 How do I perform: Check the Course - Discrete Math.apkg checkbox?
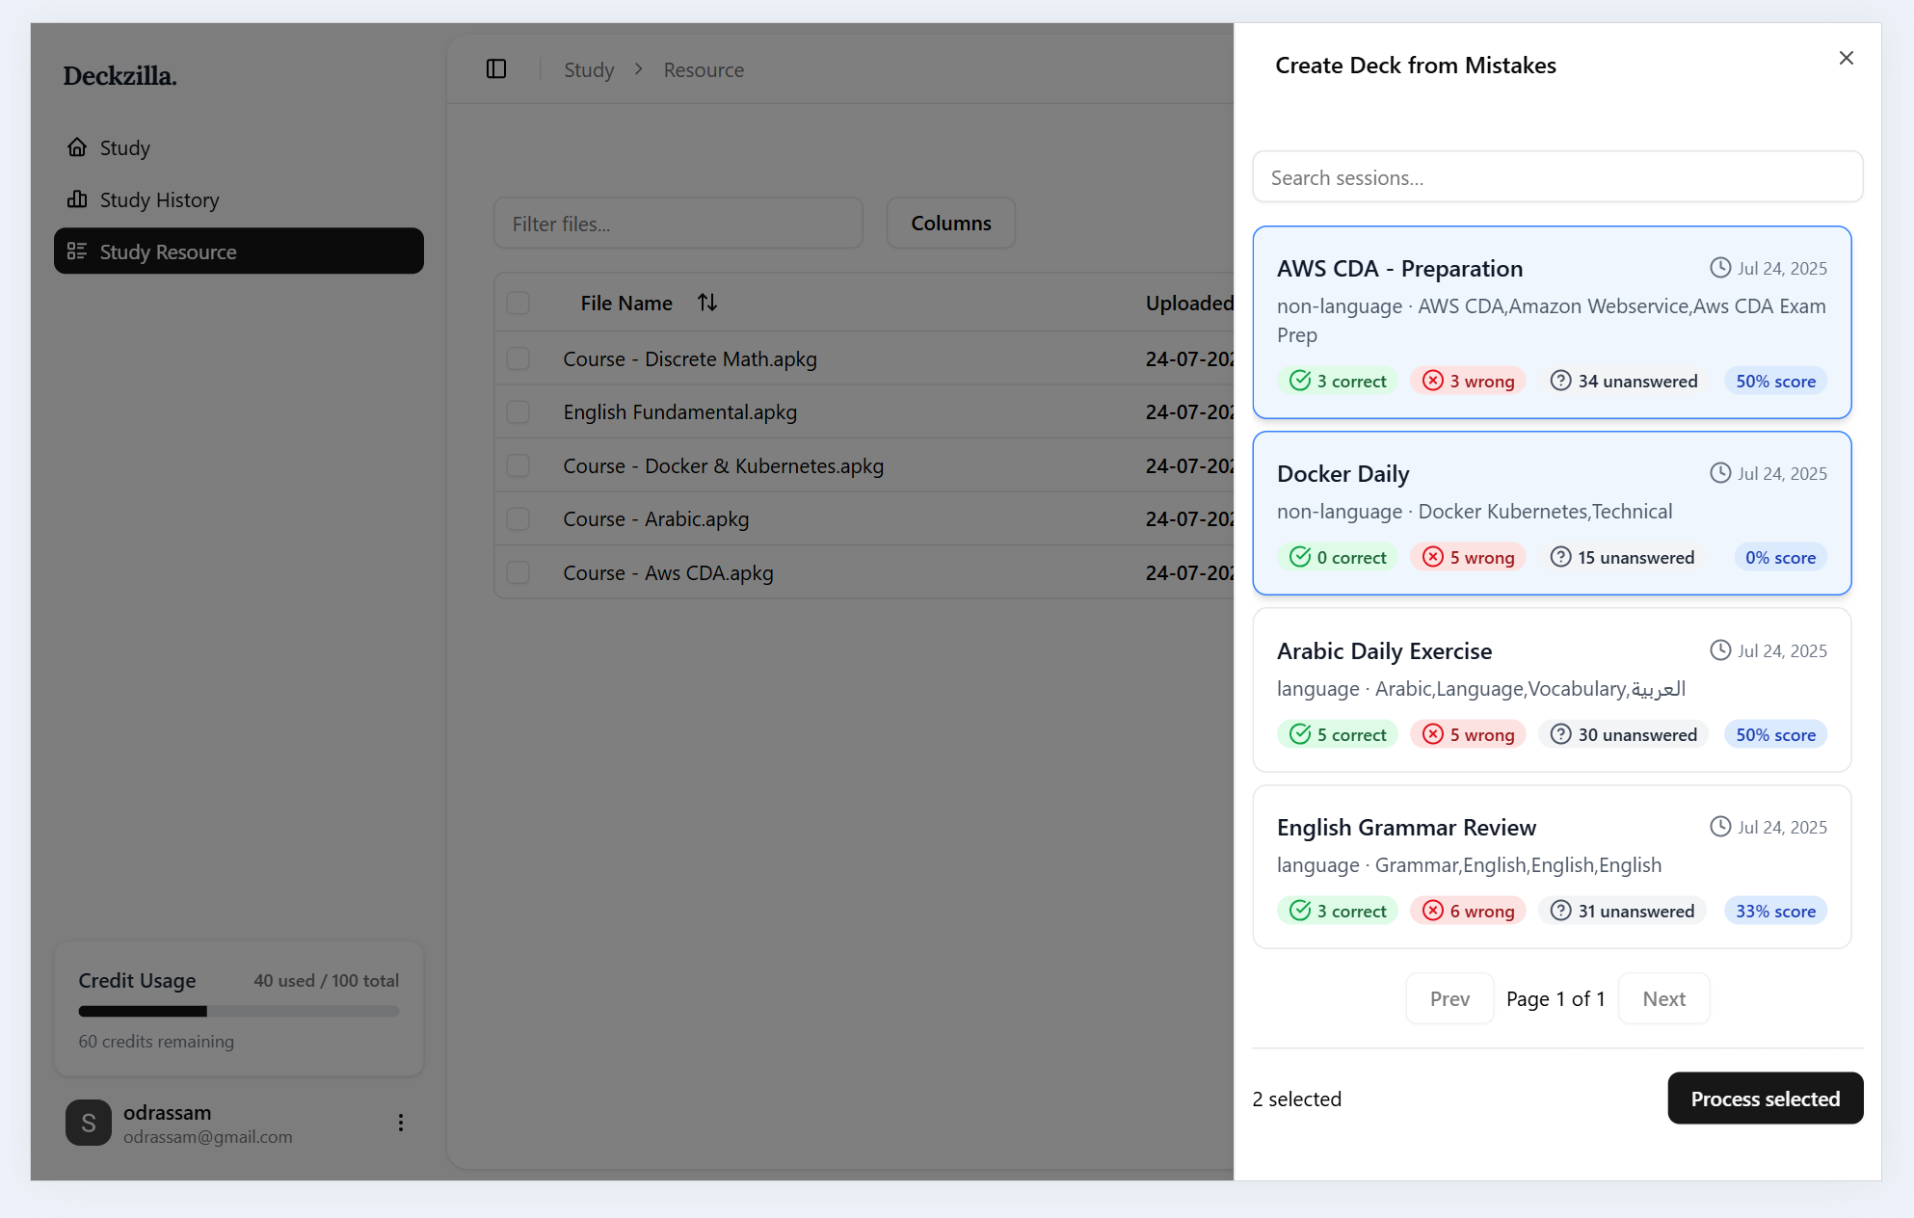click(x=518, y=358)
